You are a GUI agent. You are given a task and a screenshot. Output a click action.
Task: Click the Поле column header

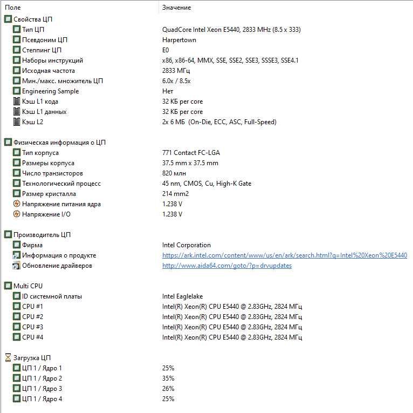(12, 8)
